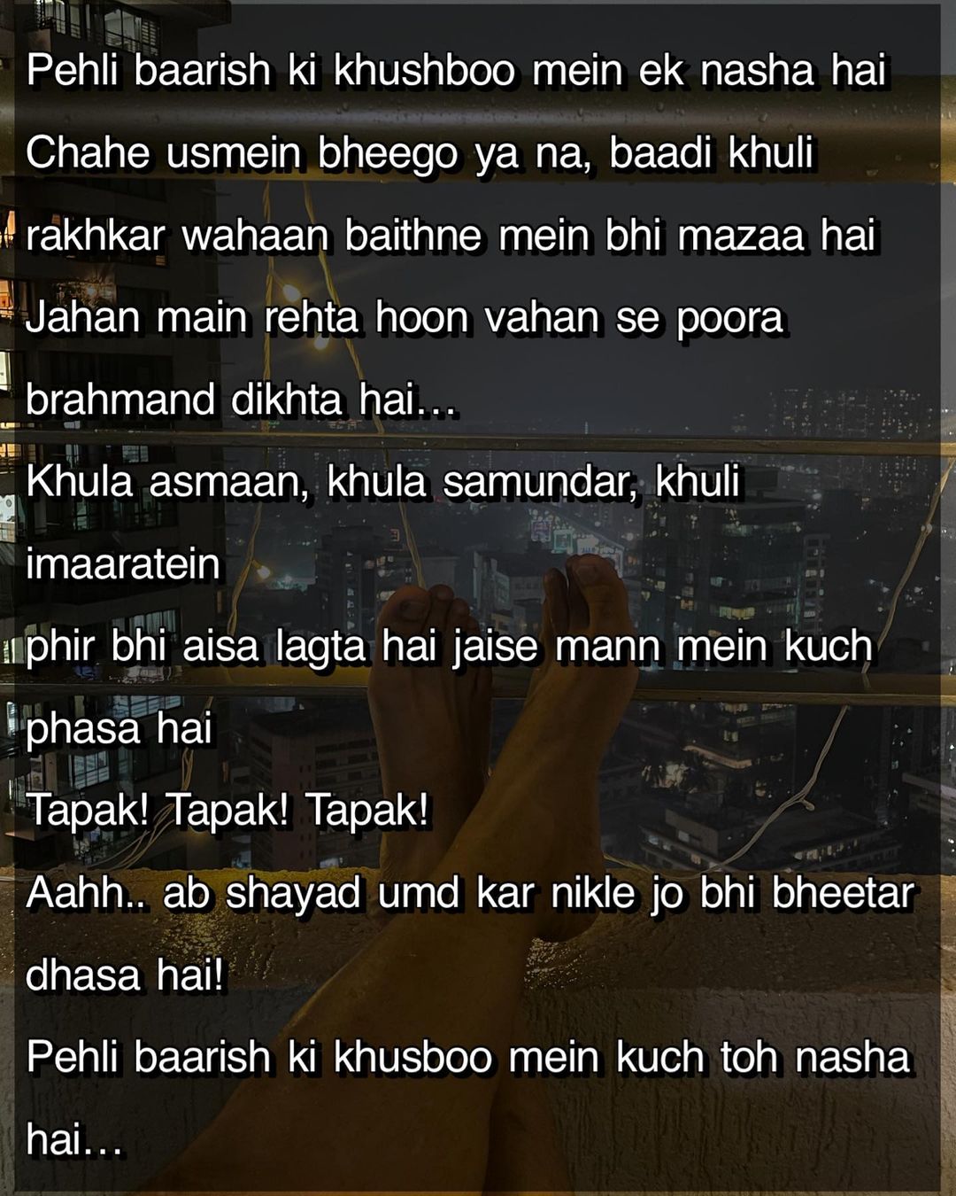Click the line starting "Aahh.. ab shayad"
Screen dimensions: 956x1196
[470, 893]
